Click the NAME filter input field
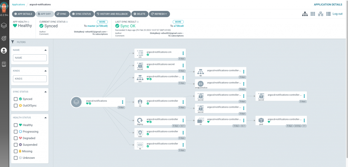This screenshot has height=167, width=348. [x=30, y=58]
